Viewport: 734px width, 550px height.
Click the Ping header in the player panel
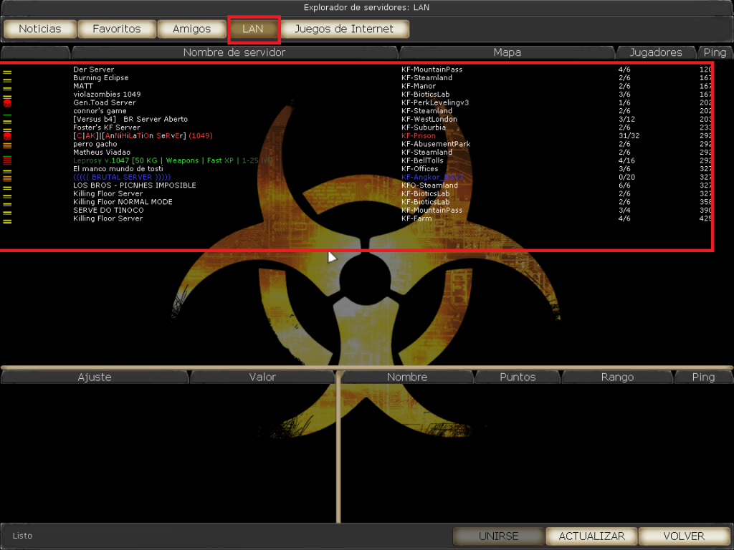(703, 377)
